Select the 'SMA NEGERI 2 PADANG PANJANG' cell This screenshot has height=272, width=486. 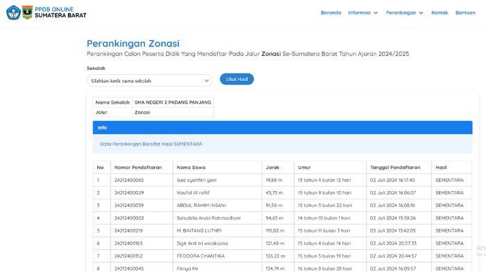[173, 102]
